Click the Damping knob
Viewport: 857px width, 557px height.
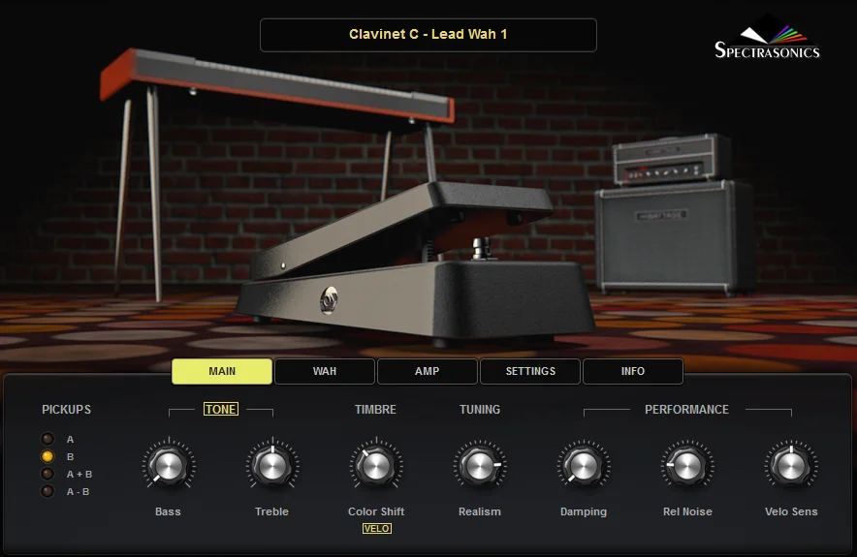pos(584,466)
